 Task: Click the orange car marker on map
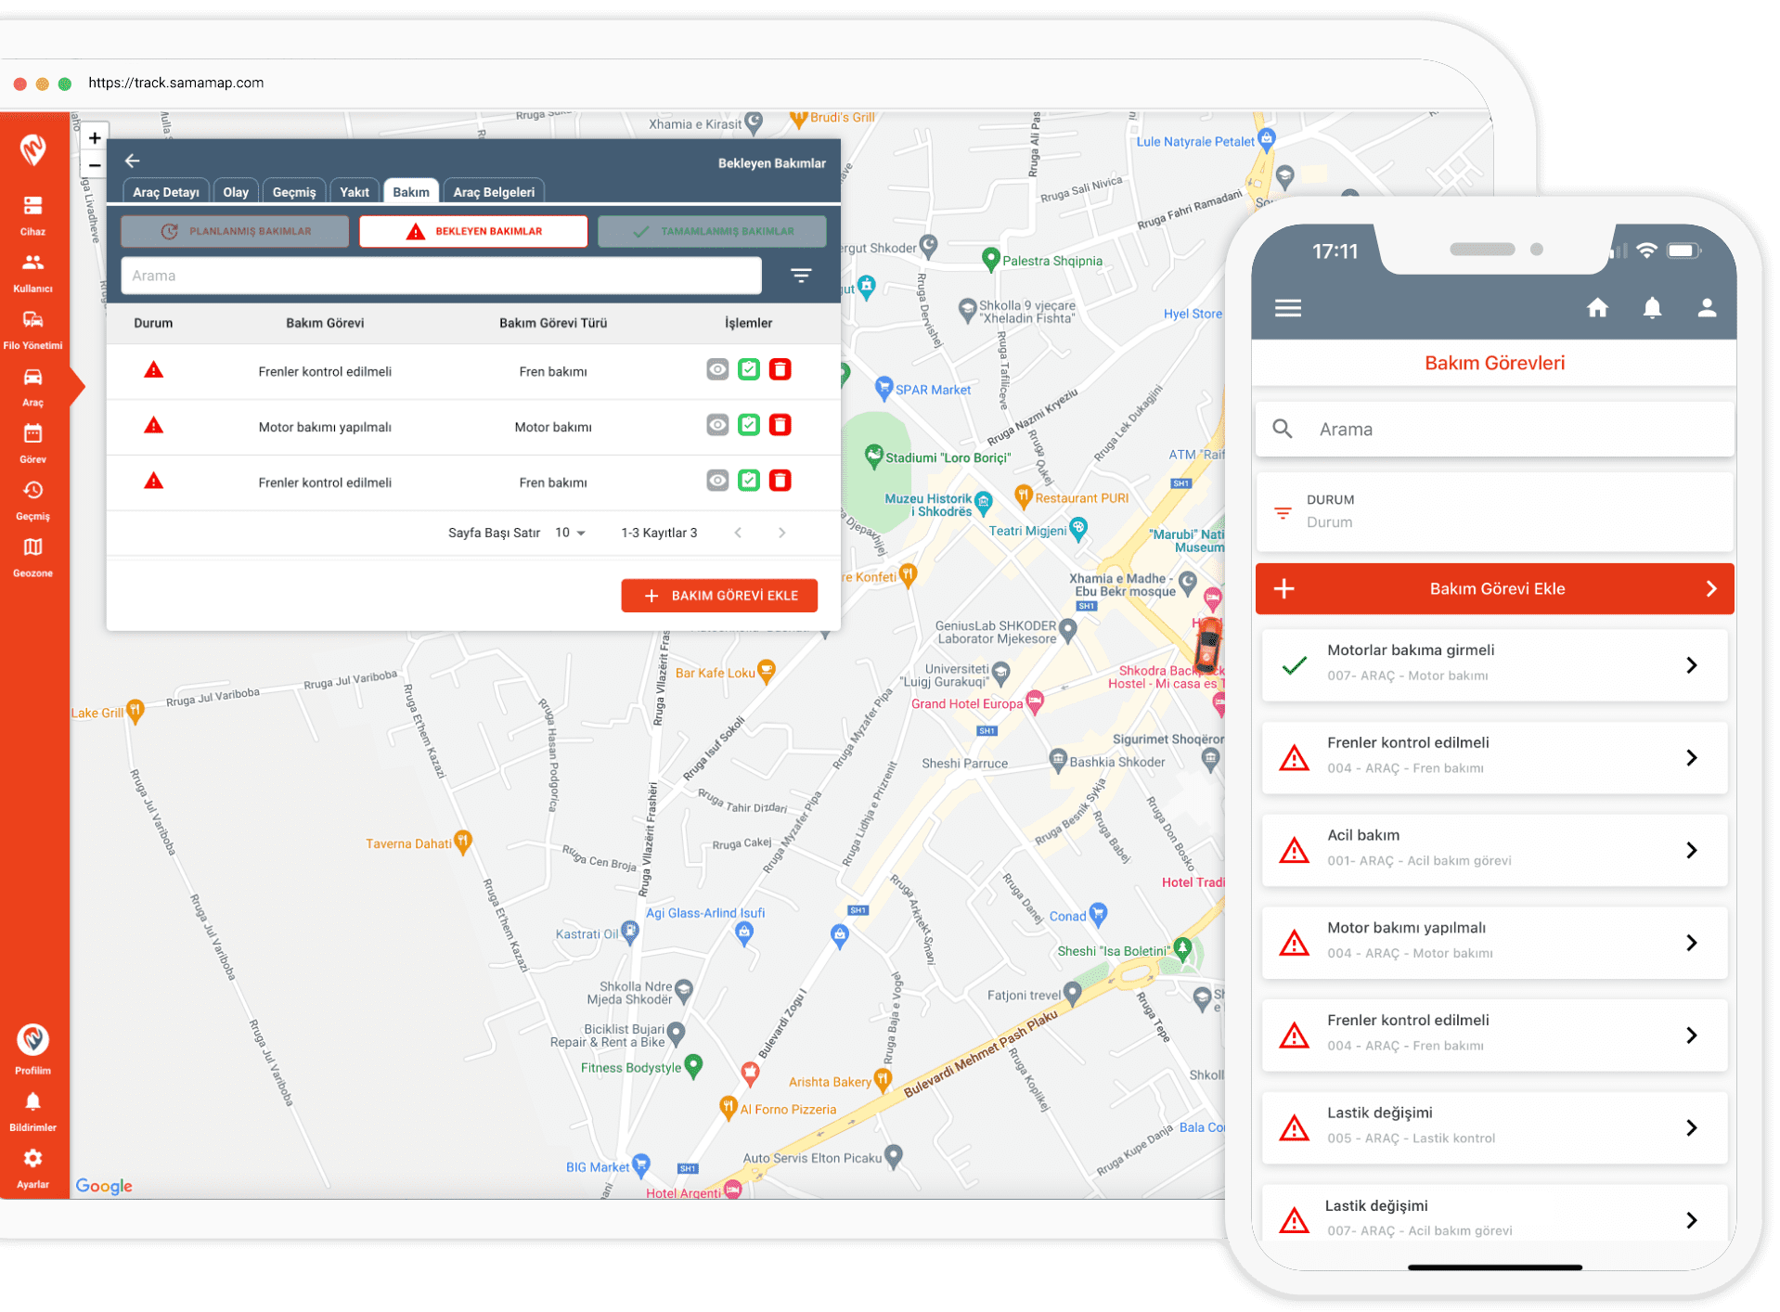1207,645
